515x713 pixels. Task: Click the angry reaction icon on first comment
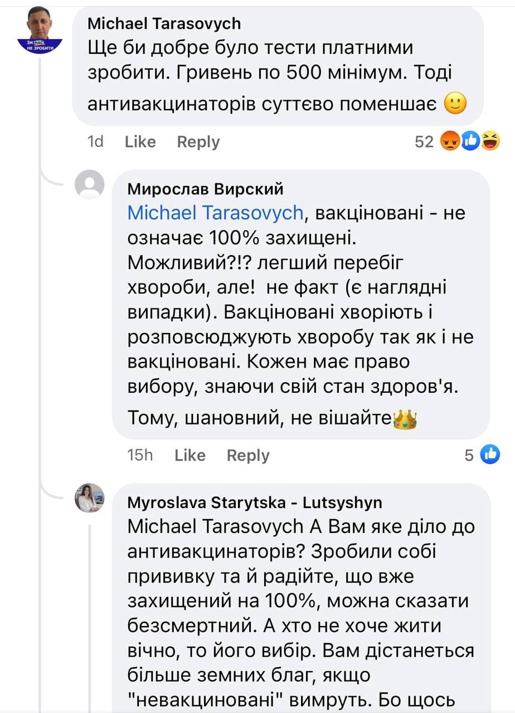(x=450, y=142)
